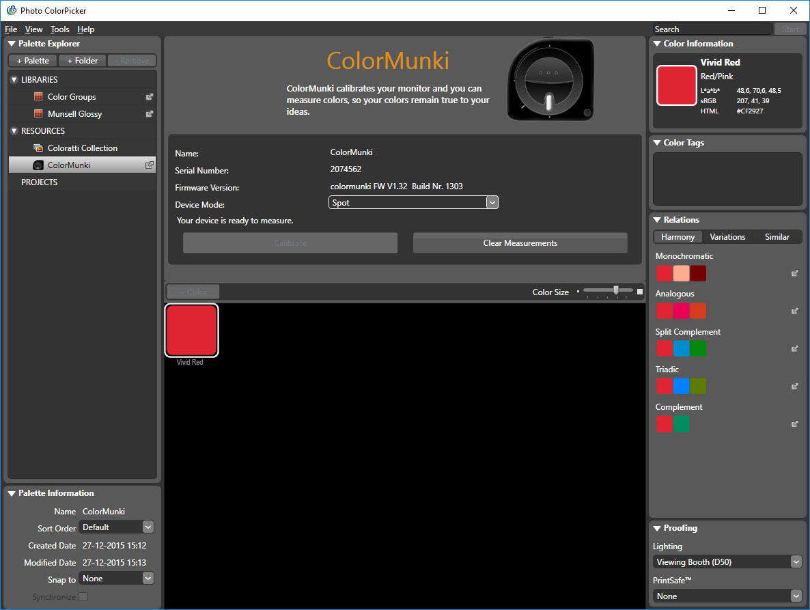This screenshot has height=610, width=810.
Task: Open the Color Groups library pop-out icon
Action: point(150,96)
